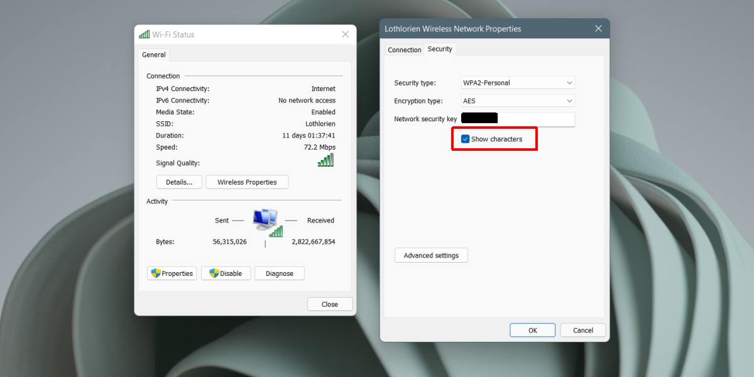Click the Wi-Fi signal icon in Wi-Fi Status title bar
Viewport: 754px width, 377px height.
coord(145,35)
